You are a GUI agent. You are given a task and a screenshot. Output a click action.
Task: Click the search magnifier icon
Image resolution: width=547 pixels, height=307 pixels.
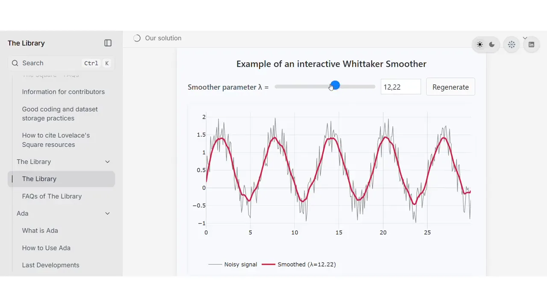(15, 63)
